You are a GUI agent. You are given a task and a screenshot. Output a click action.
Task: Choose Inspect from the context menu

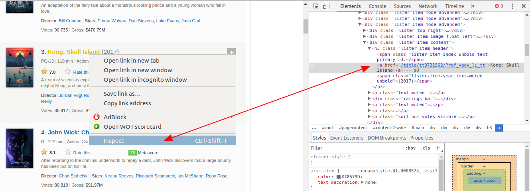click(114, 140)
